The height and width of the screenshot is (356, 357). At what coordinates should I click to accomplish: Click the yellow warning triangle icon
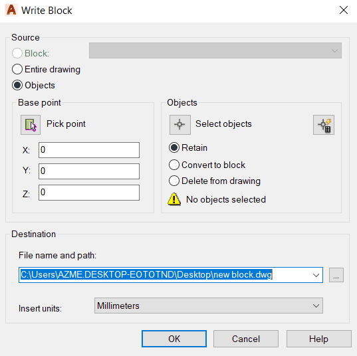174,199
